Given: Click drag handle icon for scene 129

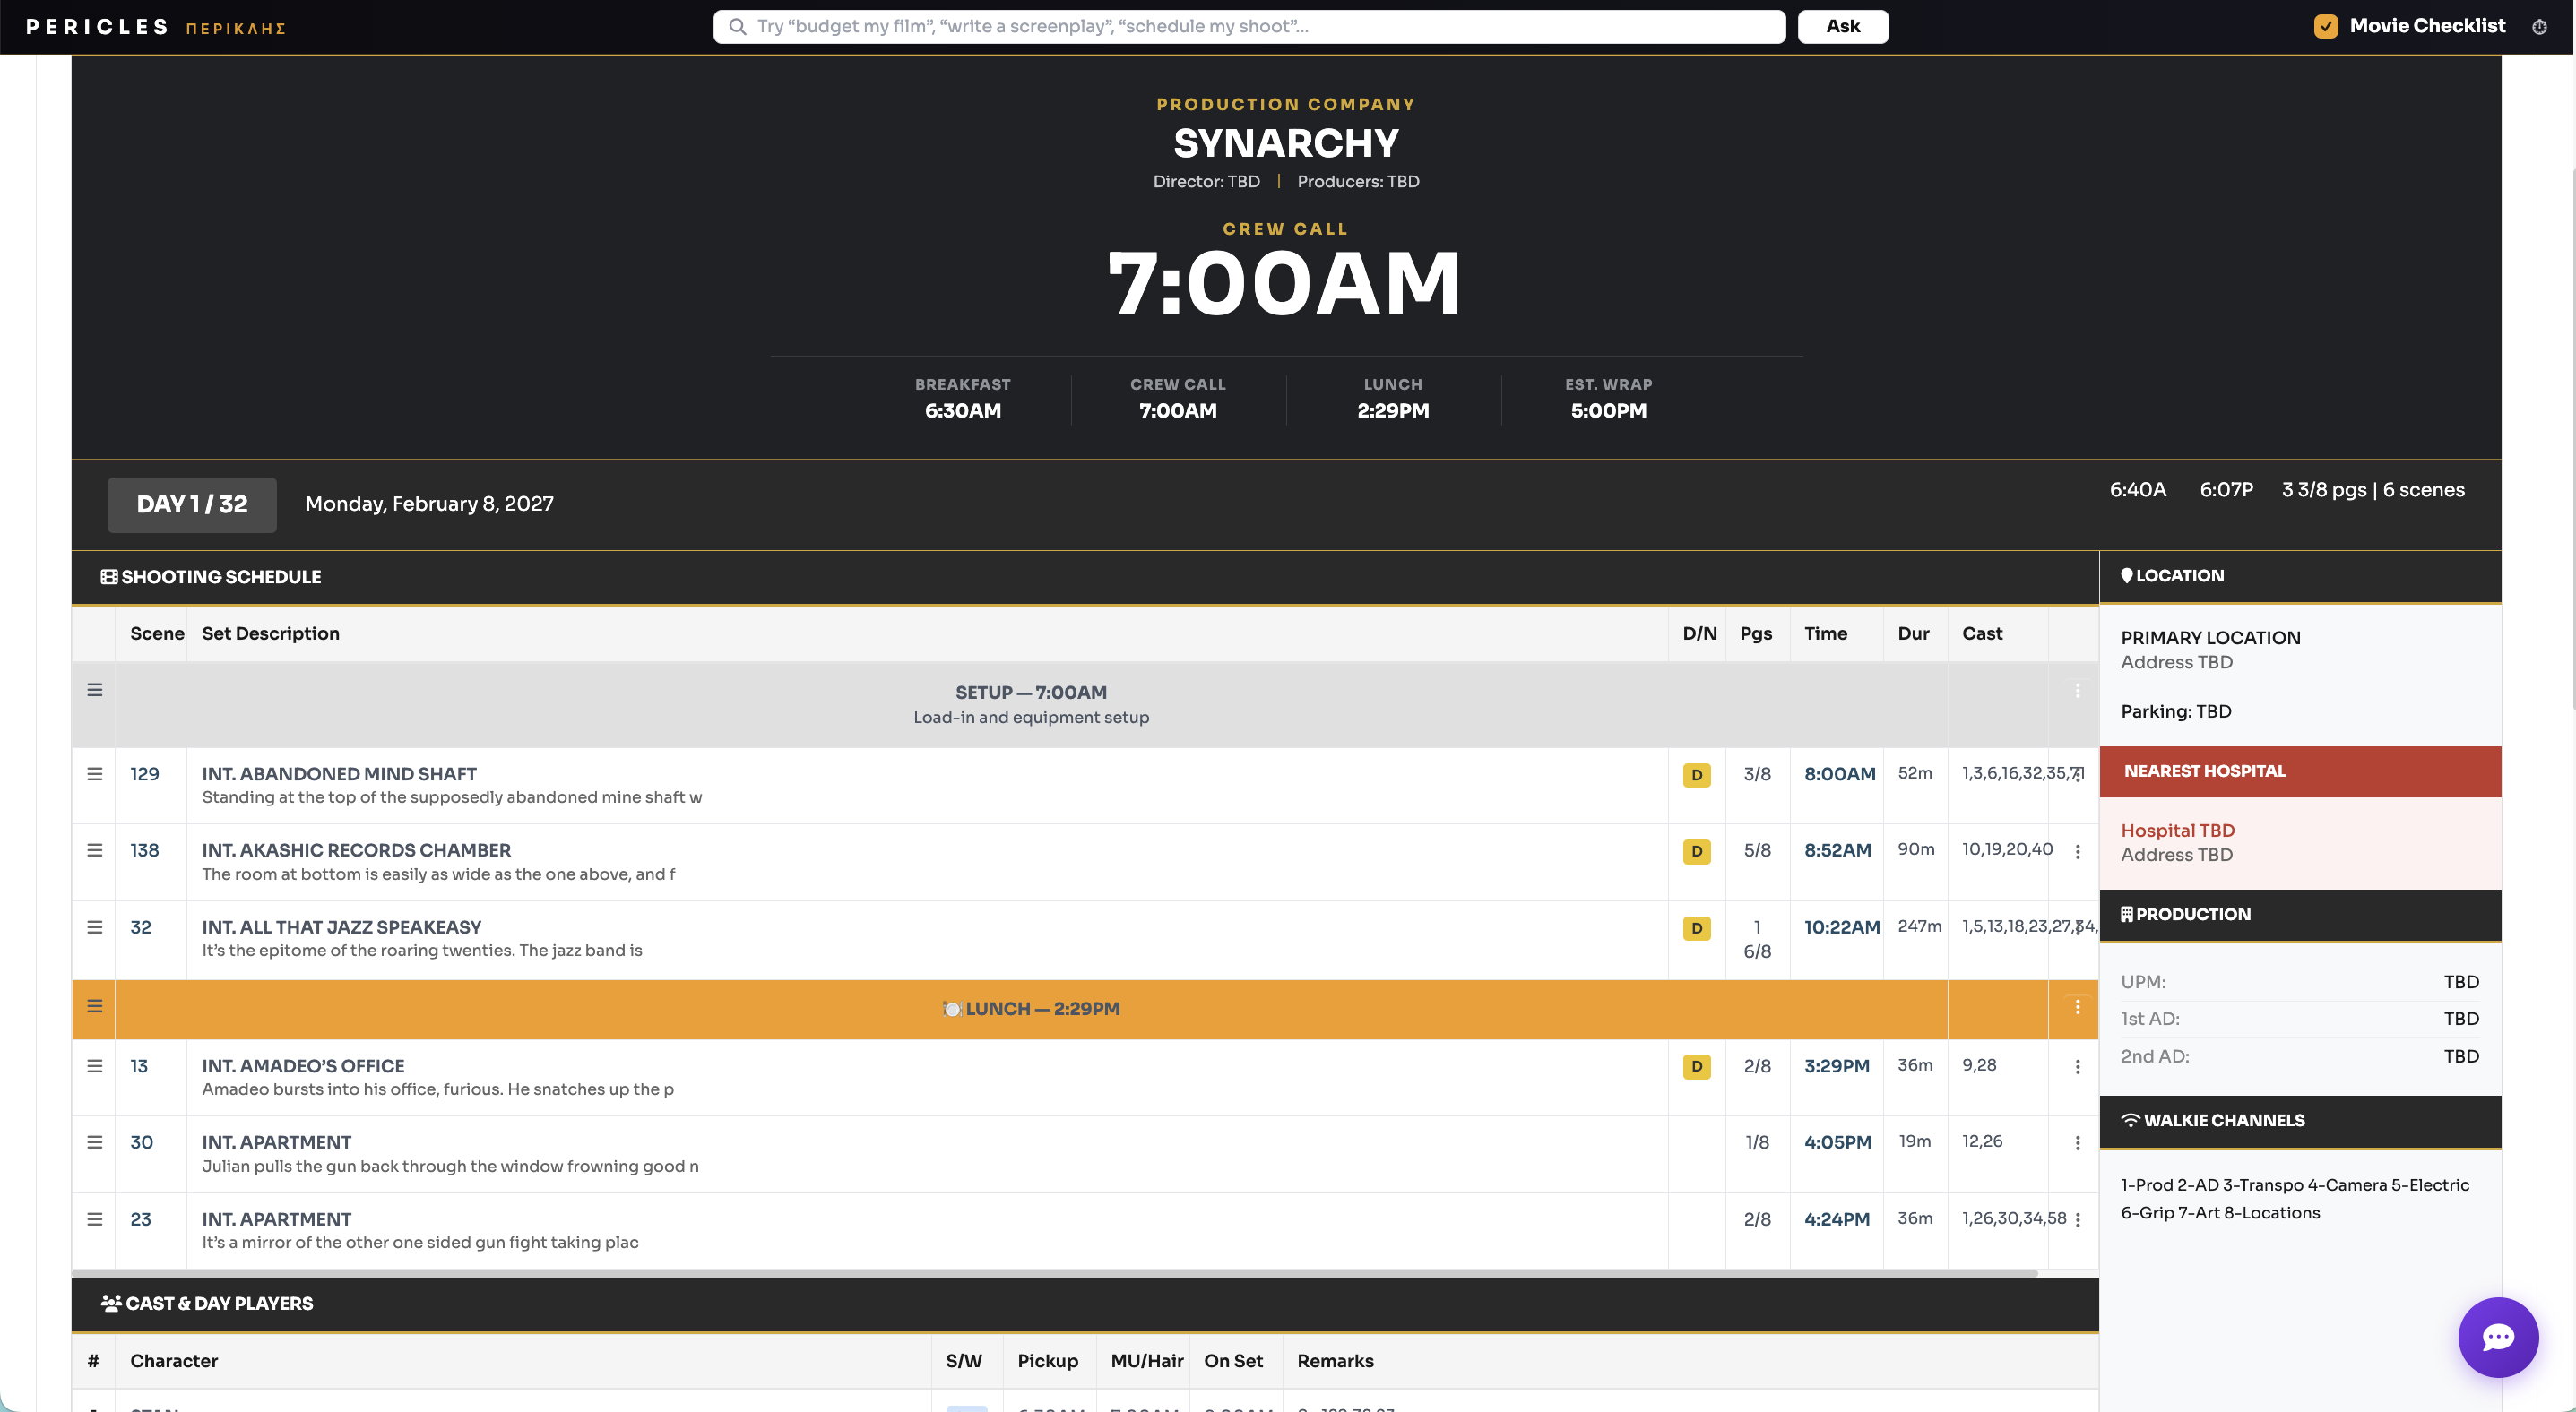Looking at the screenshot, I should tap(94, 774).
